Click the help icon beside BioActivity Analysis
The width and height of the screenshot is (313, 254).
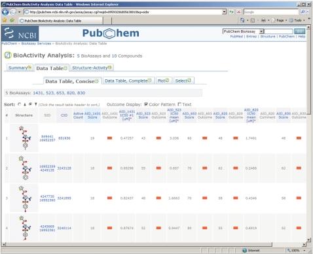point(8,55)
